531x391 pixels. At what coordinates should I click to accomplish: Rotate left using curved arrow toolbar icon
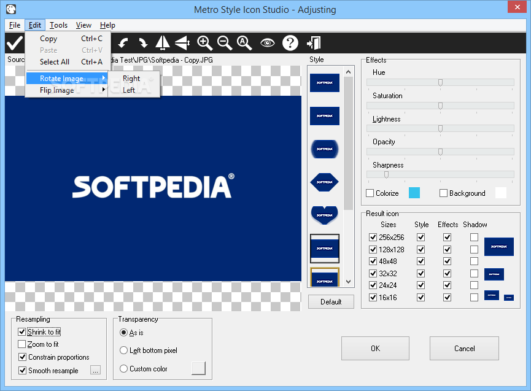pyautogui.click(x=123, y=43)
